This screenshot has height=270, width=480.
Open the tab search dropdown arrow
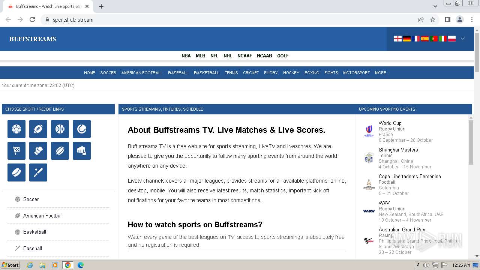435,6
